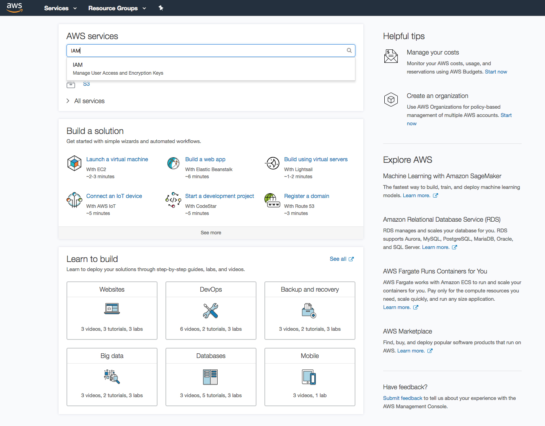Screen dimensions: 545x426
Task: Click the Lightsail compass icon
Action: pos(272,163)
